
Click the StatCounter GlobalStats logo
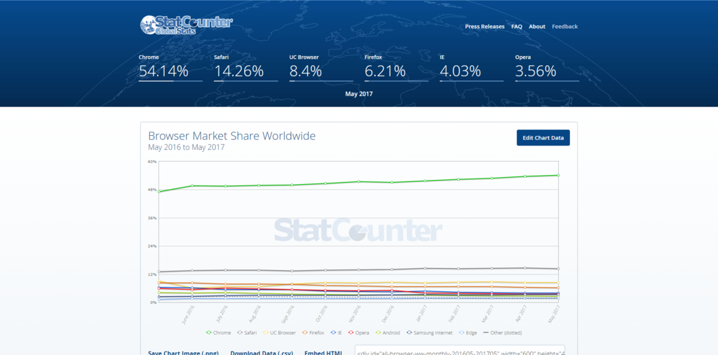[x=186, y=25]
